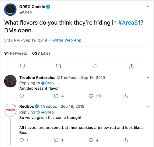
Task: Reply to the main Oreo tweet
Action: pyautogui.click(x=22, y=66)
